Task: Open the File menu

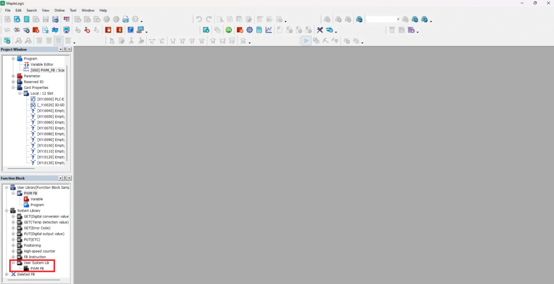Action: pos(8,10)
